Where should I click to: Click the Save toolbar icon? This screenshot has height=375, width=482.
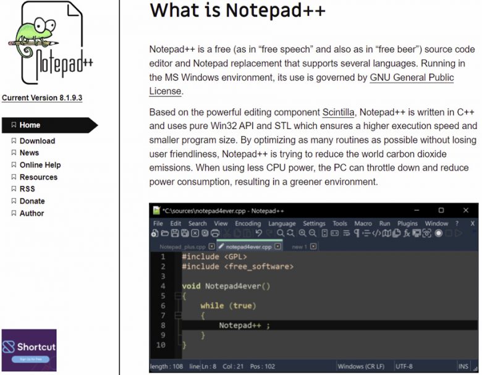(x=175, y=233)
